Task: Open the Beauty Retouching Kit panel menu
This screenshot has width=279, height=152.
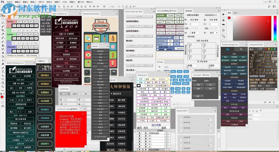Action: 117,14
